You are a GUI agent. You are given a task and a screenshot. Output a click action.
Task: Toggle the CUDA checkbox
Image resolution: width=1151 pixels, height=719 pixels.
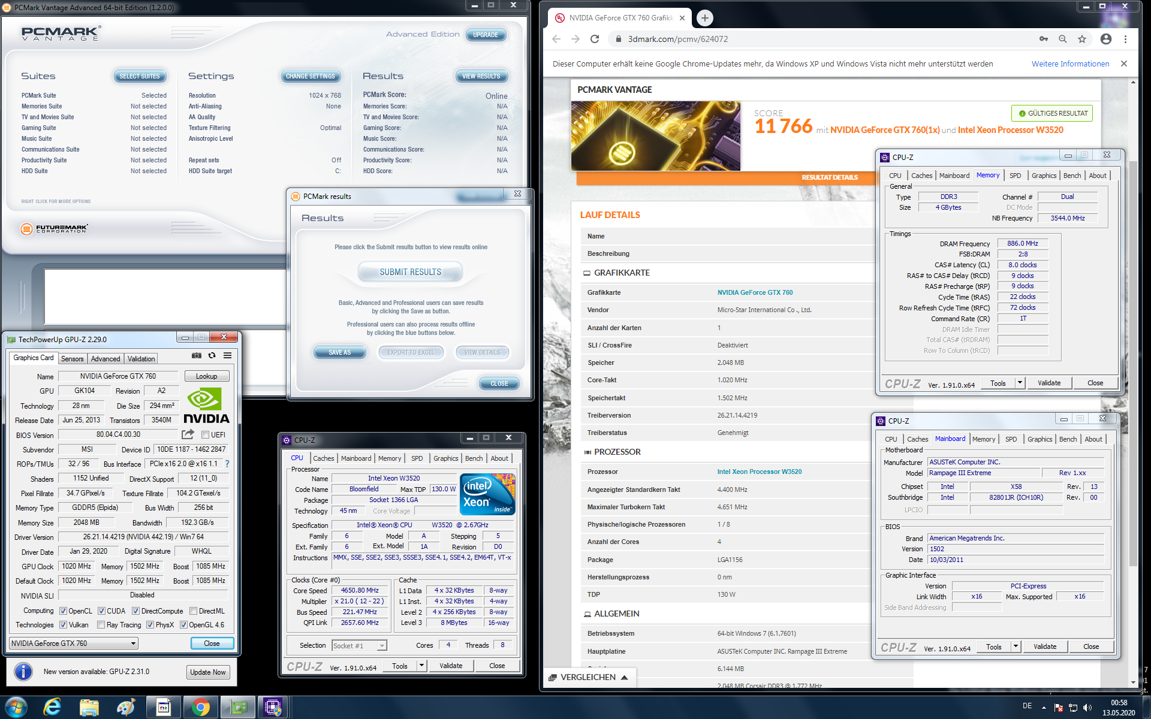101,611
